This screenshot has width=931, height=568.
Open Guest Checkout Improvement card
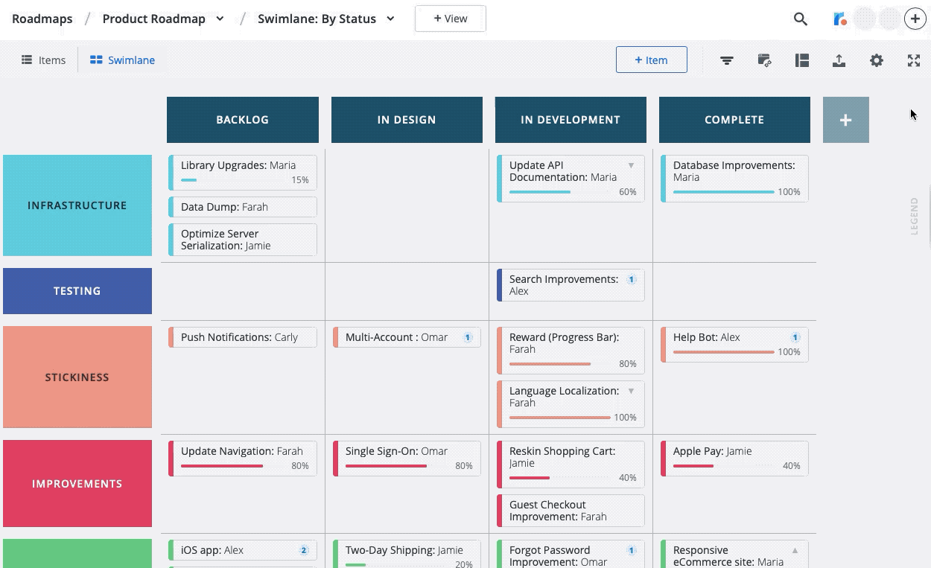click(571, 511)
